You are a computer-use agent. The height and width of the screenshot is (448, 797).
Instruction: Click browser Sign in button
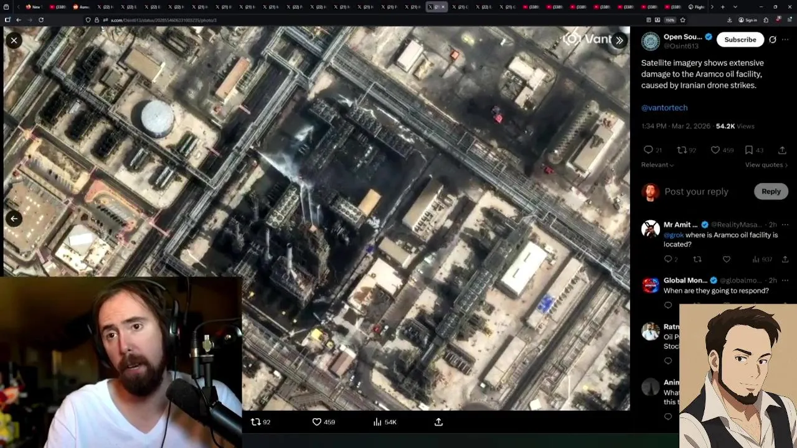click(747, 20)
